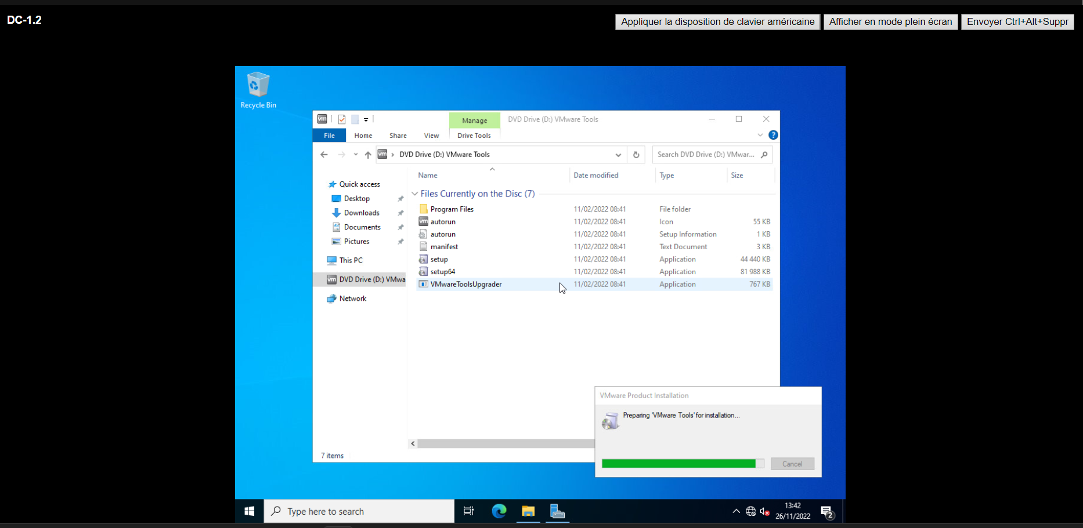Click the muted volume tray icon

click(765, 511)
